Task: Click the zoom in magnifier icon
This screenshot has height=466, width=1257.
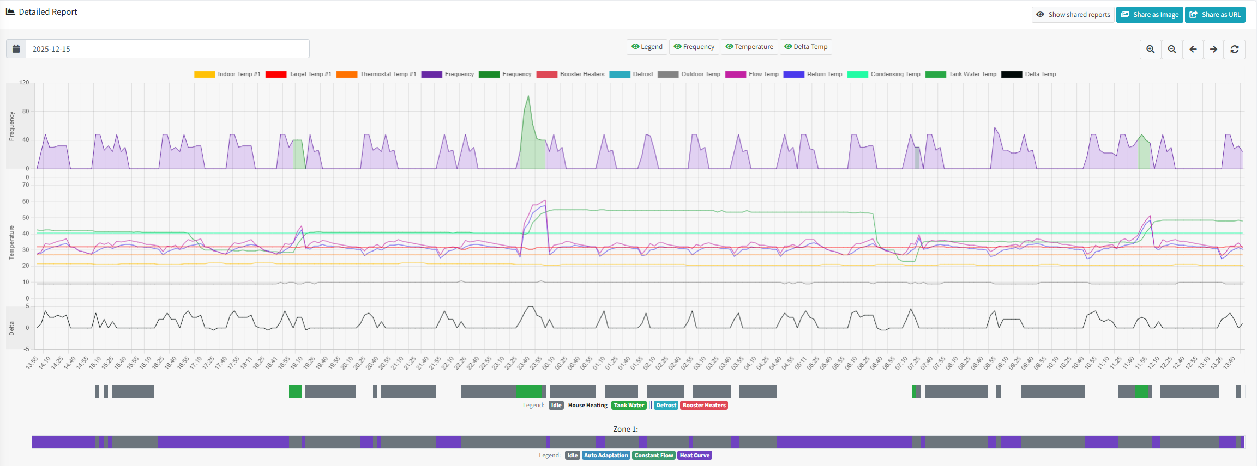Action: point(1150,49)
